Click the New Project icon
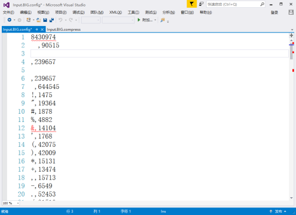296x215 pixels. click(28, 20)
